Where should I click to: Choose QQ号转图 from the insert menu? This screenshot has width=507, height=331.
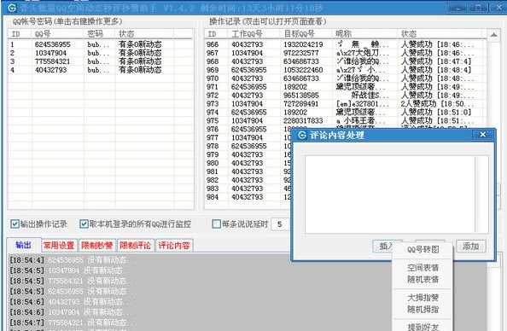423,249
